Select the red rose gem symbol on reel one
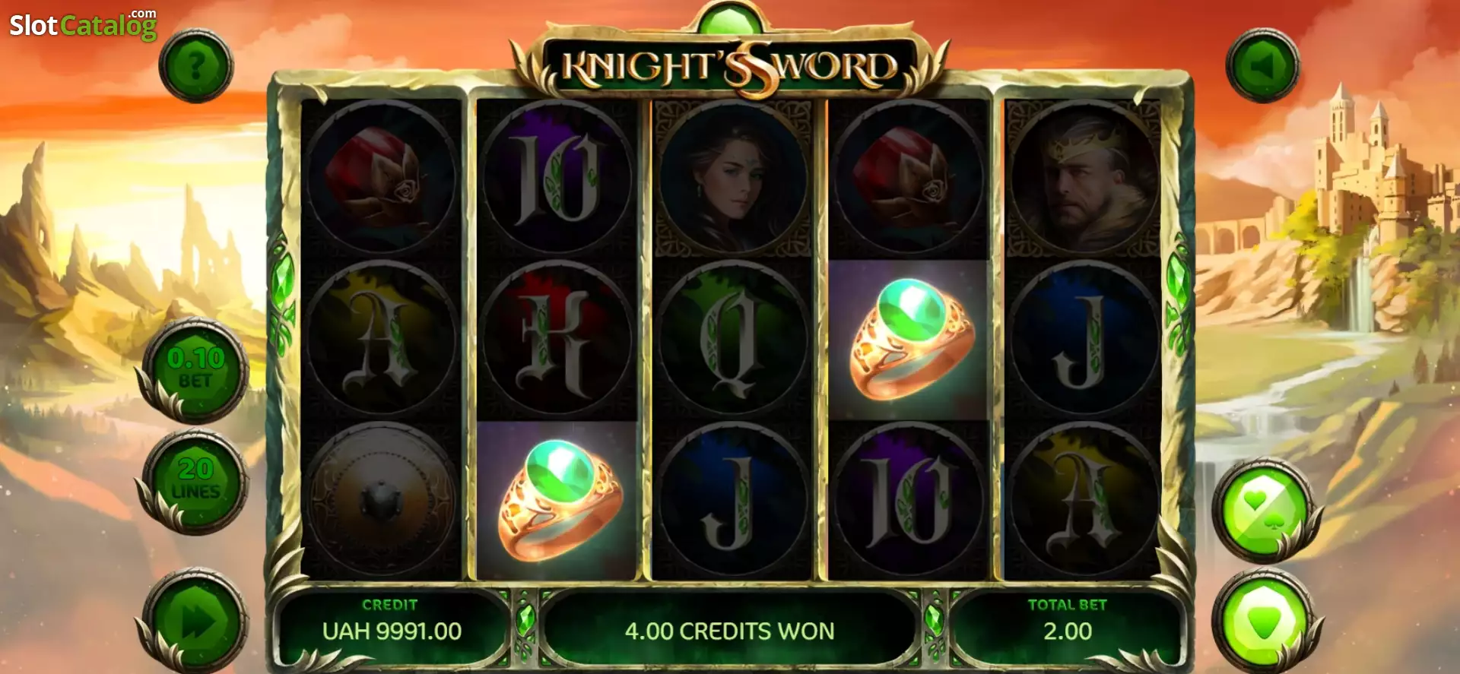The width and height of the screenshot is (1460, 674). tap(382, 178)
